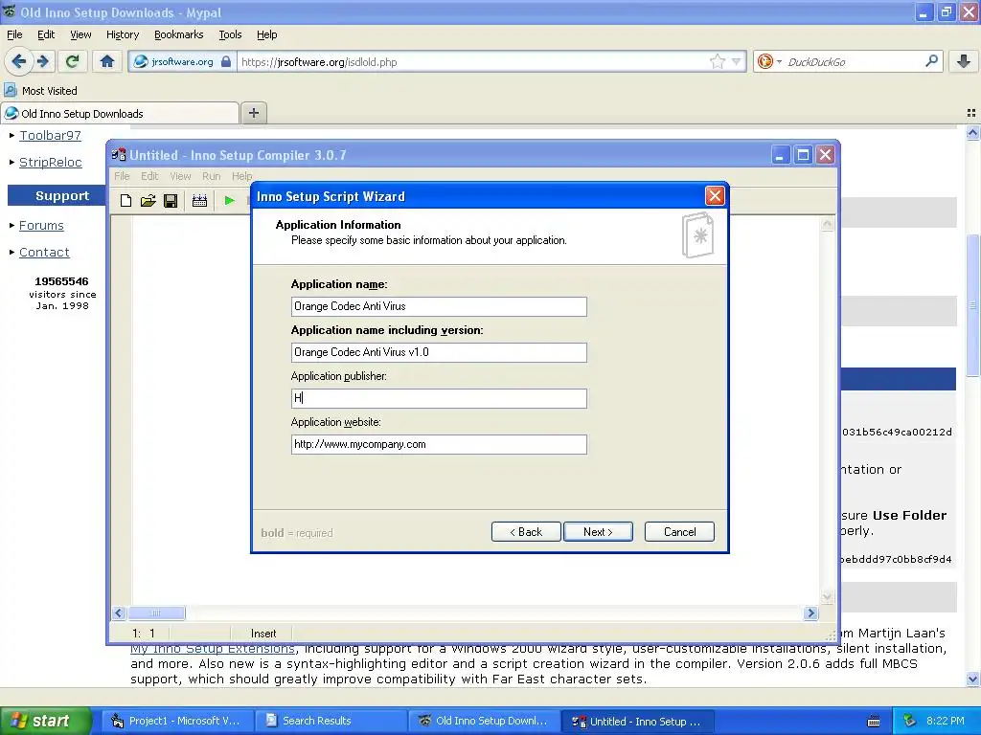Click the web page scrollbar down arrow
Screen dimensions: 981x735
pos(972,679)
